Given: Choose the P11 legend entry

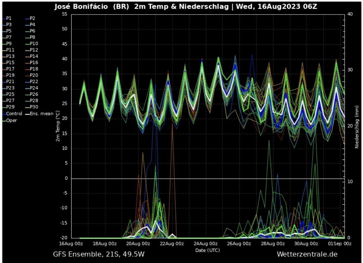Looking at the screenshot, I should click(8, 50).
